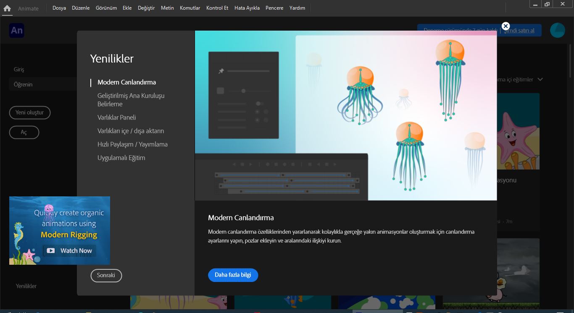574x313 pixels.
Task: Click the Modern Canlandırma heading text
Action: 241,218
